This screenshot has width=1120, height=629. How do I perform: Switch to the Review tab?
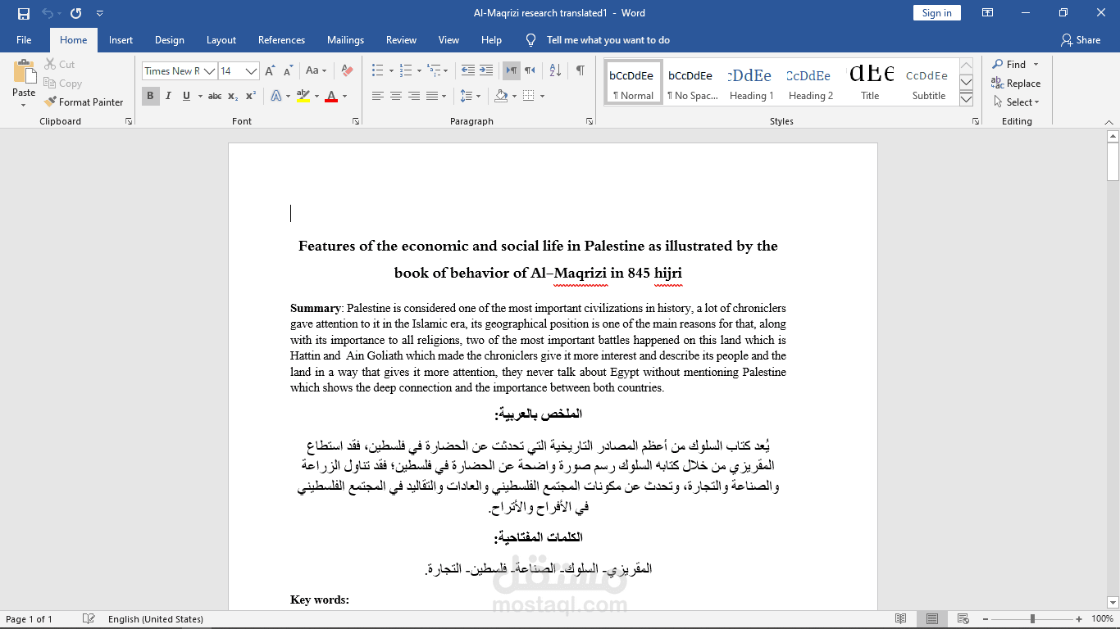[x=402, y=40]
